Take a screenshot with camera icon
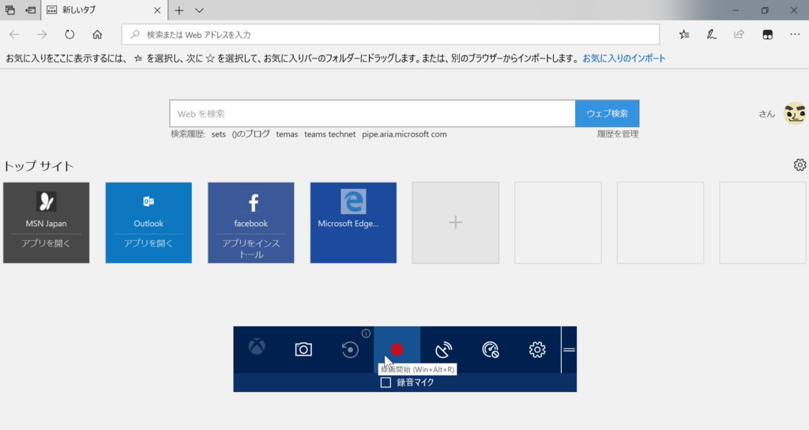Screen dimensions: 809x430 [x=303, y=349]
